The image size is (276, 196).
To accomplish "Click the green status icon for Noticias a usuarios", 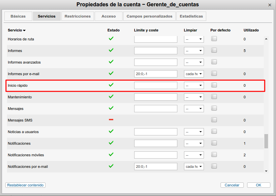I will (x=111, y=131).
